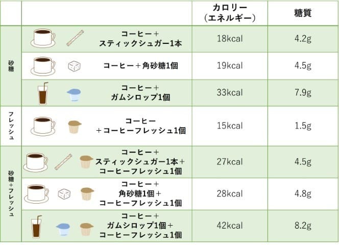The width and height of the screenshot is (339, 245).
Task: Click the iced coffee glass in the 42kcal row
Action: point(37,226)
